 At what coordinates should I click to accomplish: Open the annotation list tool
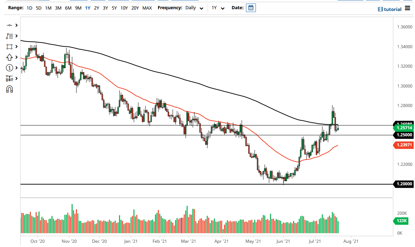click(x=10, y=36)
